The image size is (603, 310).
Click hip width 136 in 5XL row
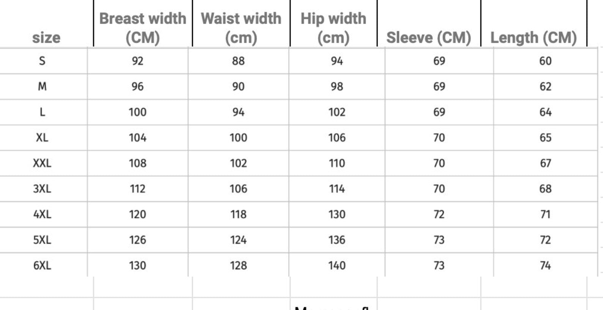(337, 240)
